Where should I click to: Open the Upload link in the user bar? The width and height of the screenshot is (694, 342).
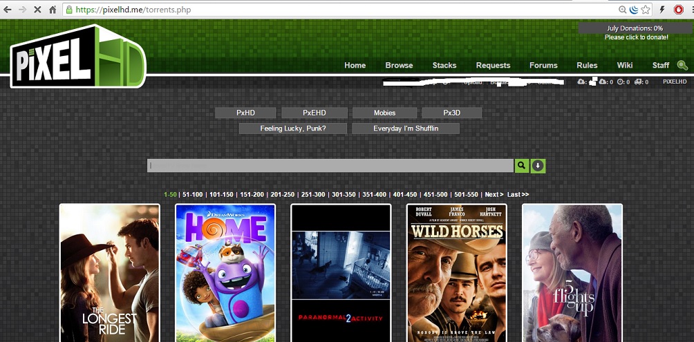[473, 82]
